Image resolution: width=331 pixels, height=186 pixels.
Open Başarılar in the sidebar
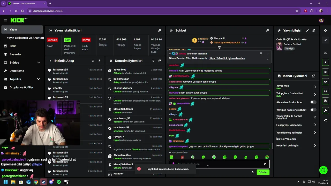(x=22, y=54)
